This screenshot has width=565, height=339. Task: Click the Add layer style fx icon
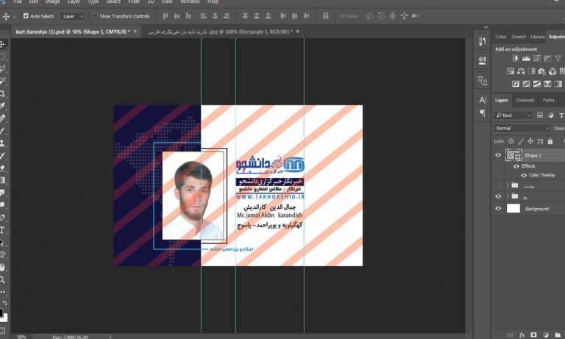pos(522,335)
